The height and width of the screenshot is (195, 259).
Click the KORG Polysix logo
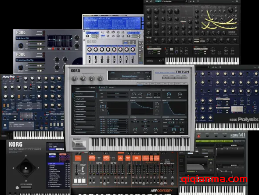[244, 119]
